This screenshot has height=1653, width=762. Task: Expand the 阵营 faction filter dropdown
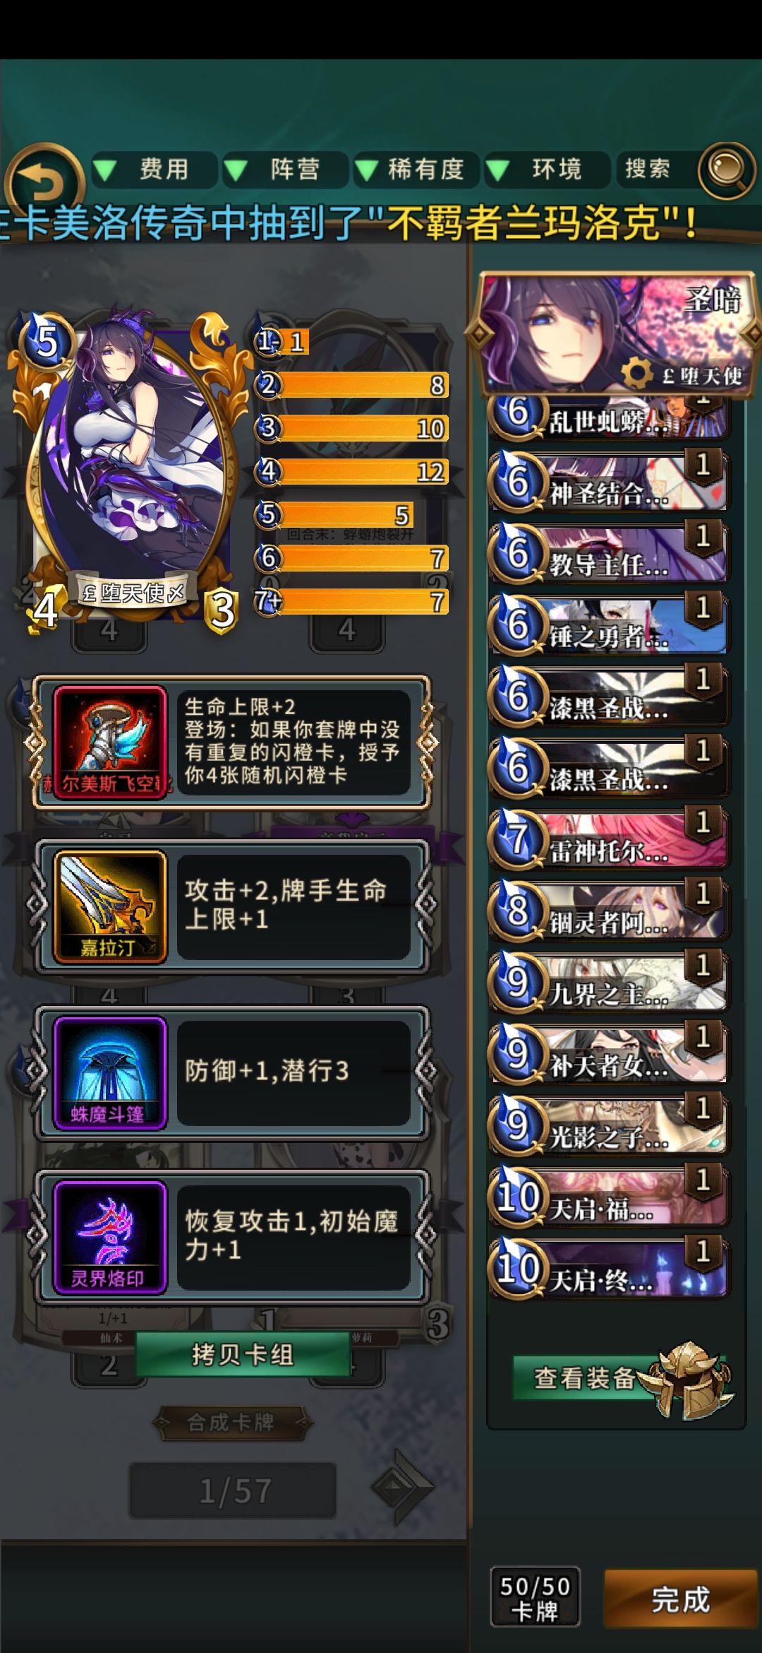[285, 170]
